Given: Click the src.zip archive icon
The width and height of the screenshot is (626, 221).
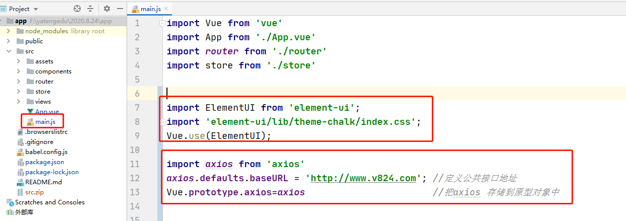Looking at the screenshot, I should 20,192.
